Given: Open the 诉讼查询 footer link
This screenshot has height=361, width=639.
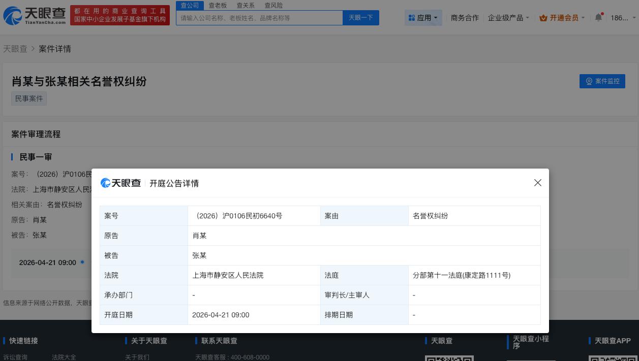Looking at the screenshot, I should pyautogui.click(x=15, y=357).
